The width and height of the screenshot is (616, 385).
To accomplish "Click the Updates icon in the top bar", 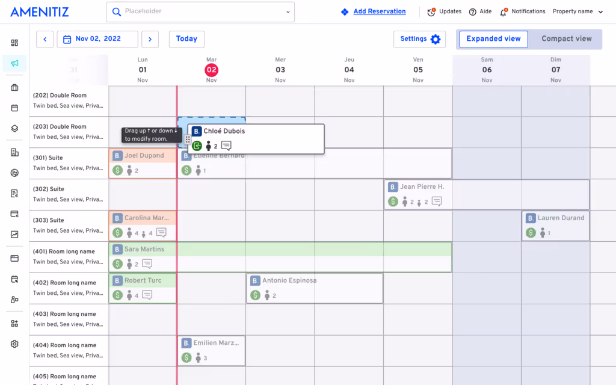I will coord(431,11).
